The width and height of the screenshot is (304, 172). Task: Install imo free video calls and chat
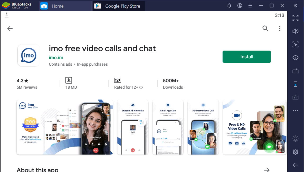247,57
